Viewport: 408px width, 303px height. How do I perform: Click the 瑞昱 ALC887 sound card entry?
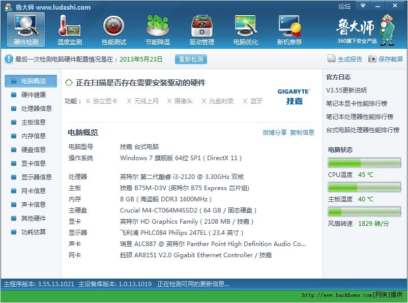(x=213, y=244)
